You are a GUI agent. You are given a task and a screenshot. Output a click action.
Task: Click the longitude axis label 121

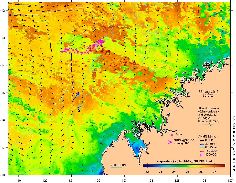71,180
